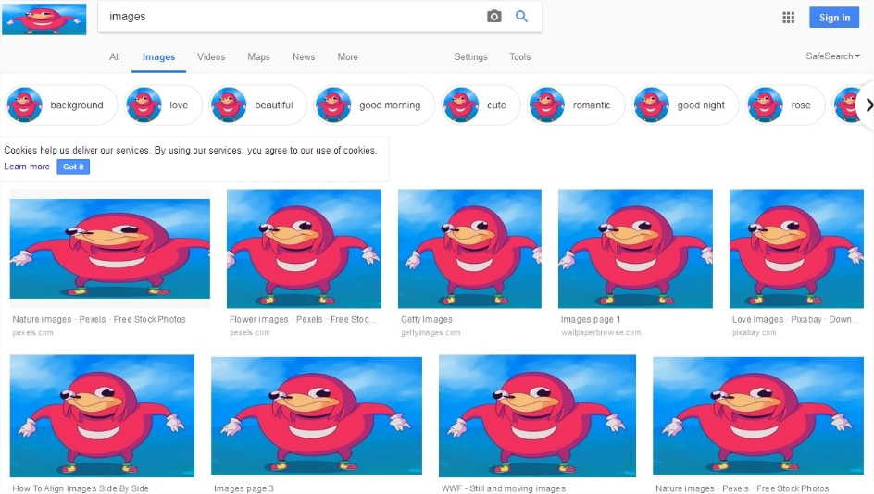Click the wallpaperbrowse.com source text
Image resolution: width=874 pixels, height=494 pixels.
point(601,332)
